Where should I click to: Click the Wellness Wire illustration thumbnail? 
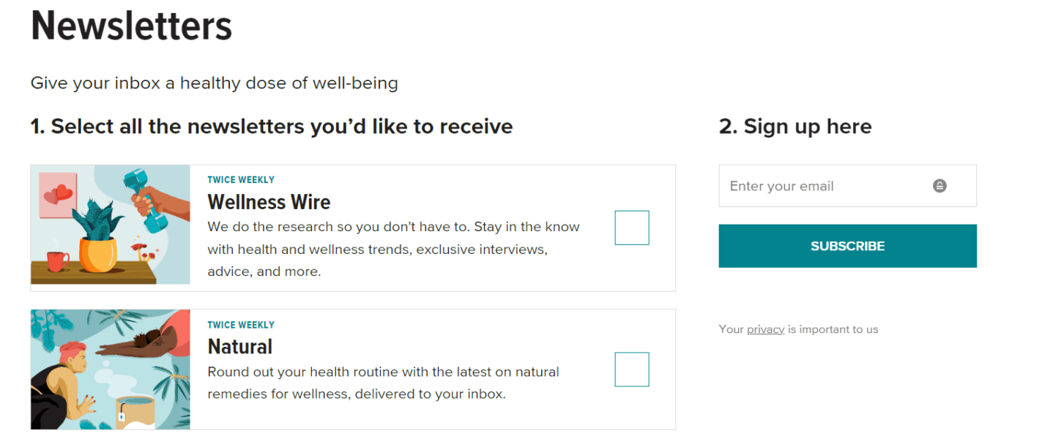click(x=111, y=225)
